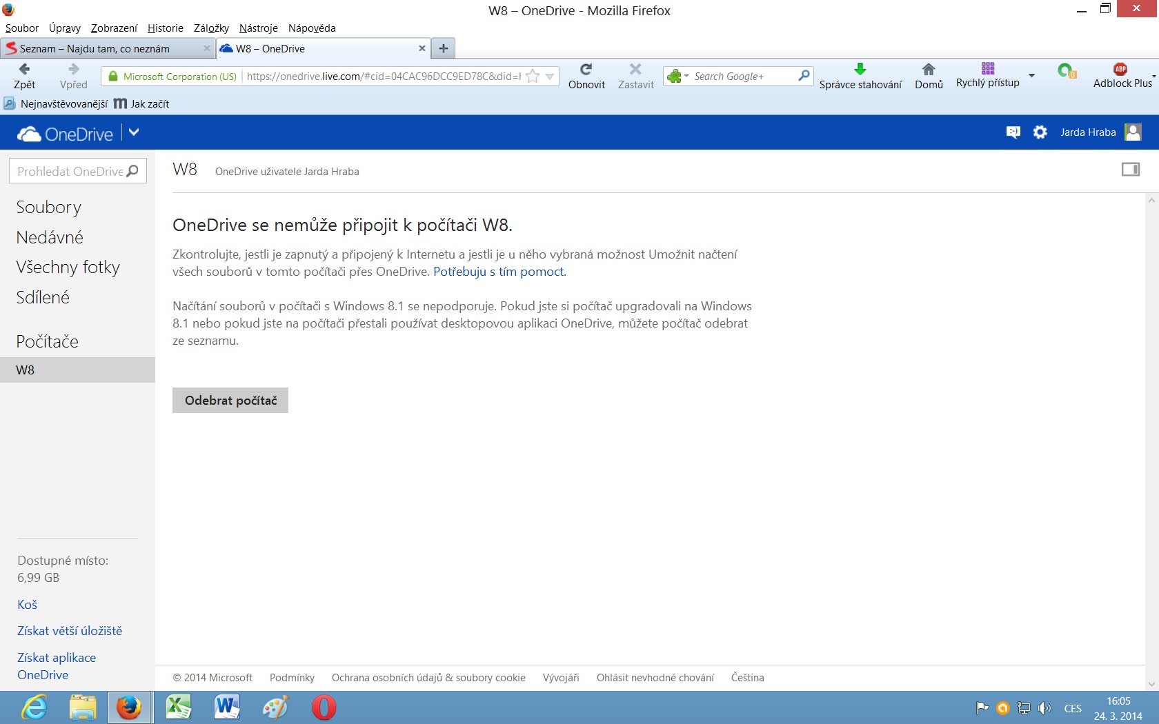The height and width of the screenshot is (724, 1159).
Task: Open address bar history dropdown arrow
Action: click(x=550, y=77)
